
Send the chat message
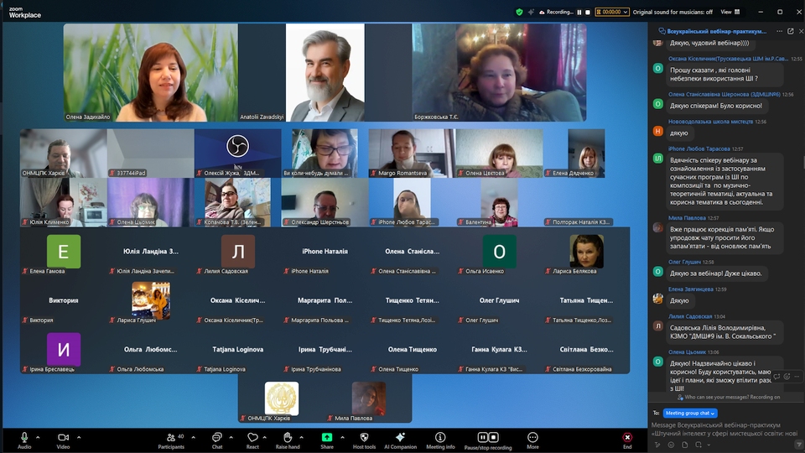(x=798, y=445)
